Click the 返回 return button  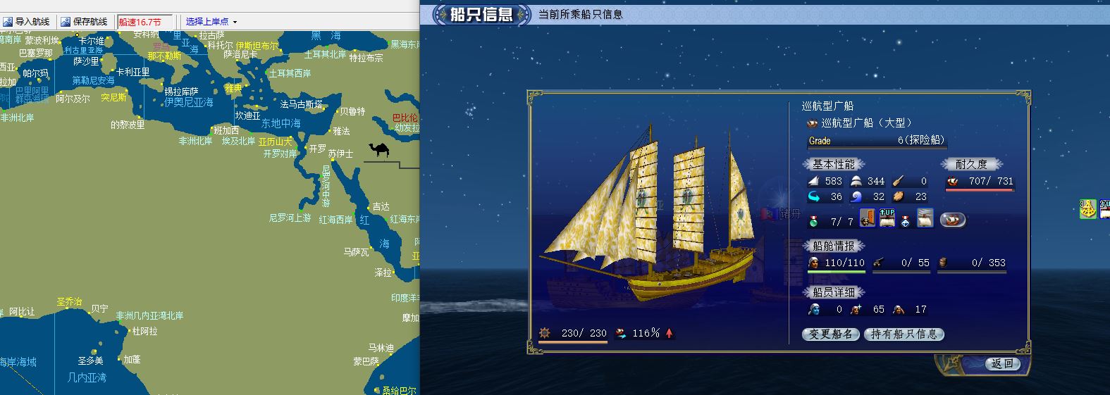tap(1002, 364)
